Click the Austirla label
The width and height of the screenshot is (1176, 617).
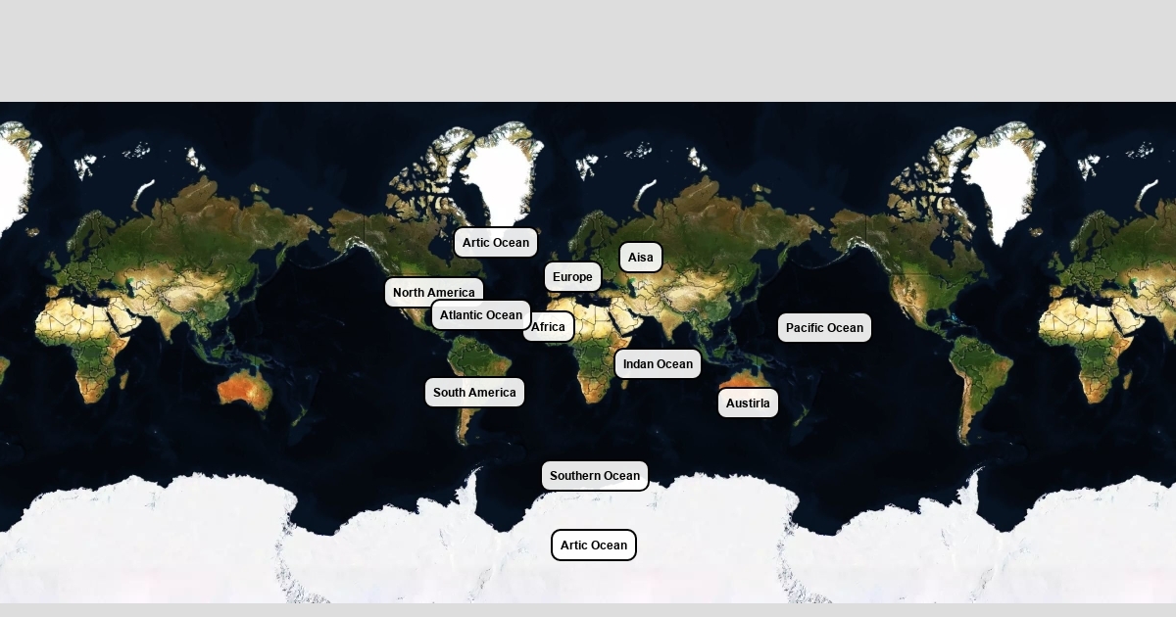[x=748, y=403]
